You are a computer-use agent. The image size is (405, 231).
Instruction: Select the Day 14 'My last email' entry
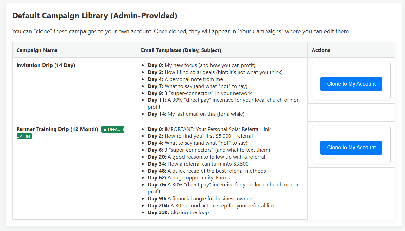(197, 114)
